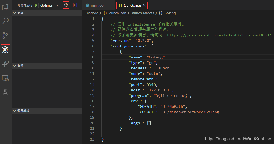Open the Explorer view in activity bar
Viewport: 274px width, 144px height.
click(x=5, y=7)
